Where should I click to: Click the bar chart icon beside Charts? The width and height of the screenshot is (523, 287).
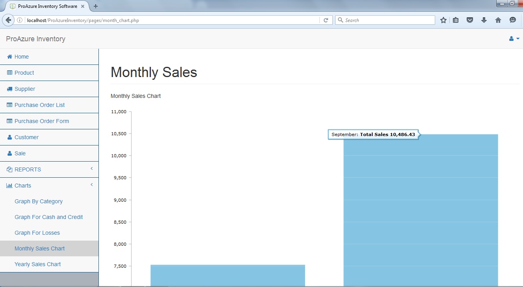click(x=9, y=186)
